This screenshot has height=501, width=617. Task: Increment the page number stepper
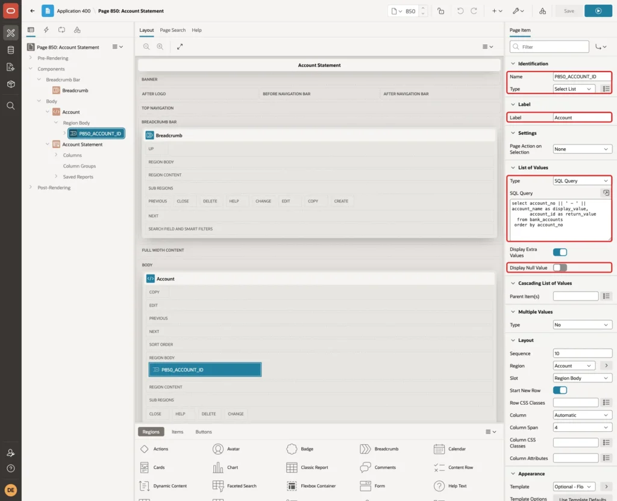tap(422, 8)
